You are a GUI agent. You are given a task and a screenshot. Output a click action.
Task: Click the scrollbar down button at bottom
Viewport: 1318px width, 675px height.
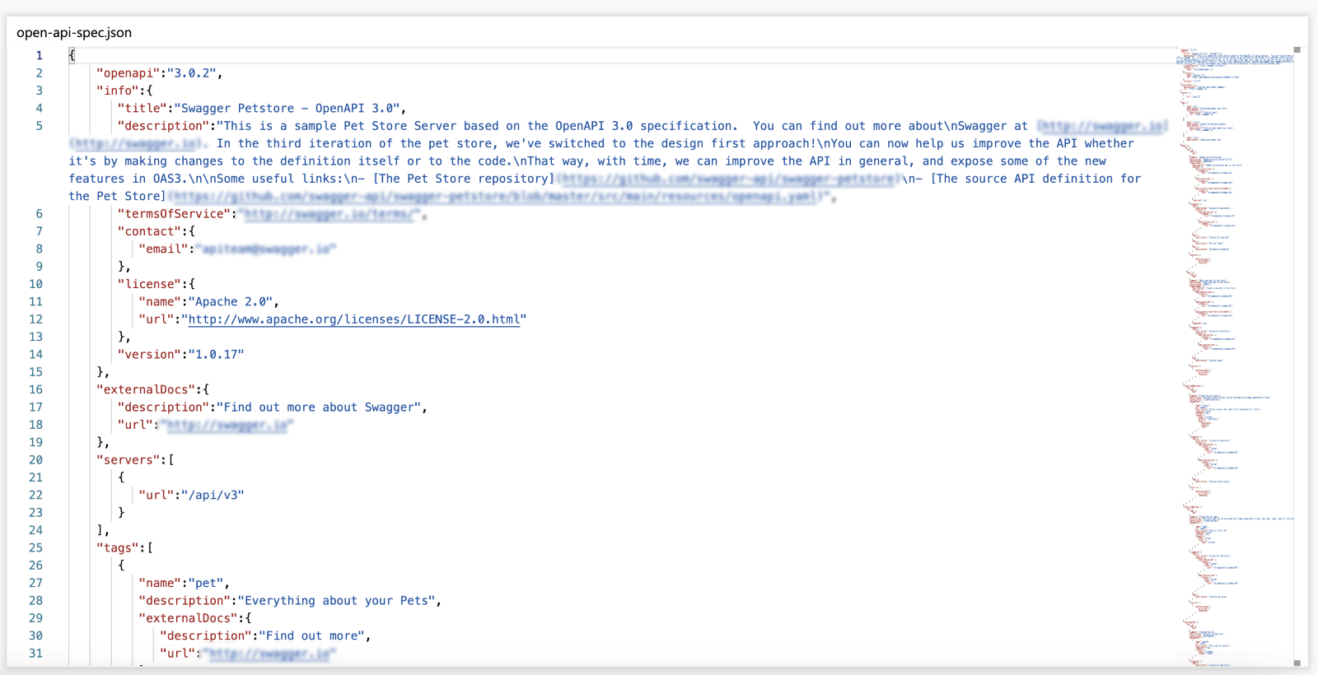pos(1297,663)
